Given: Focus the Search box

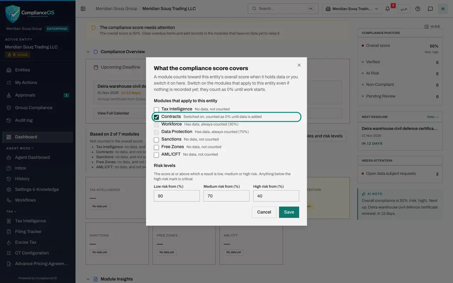Looking at the screenshot, I should point(283,8).
